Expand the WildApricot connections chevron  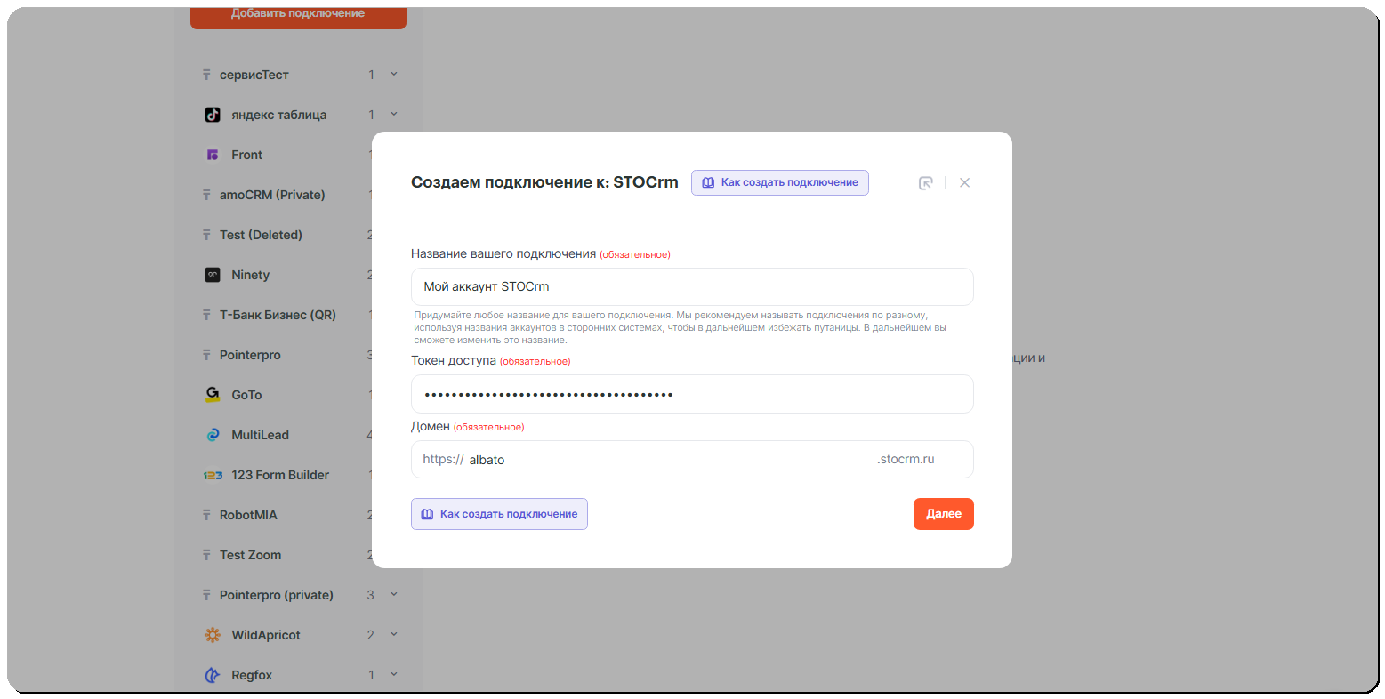tap(393, 634)
